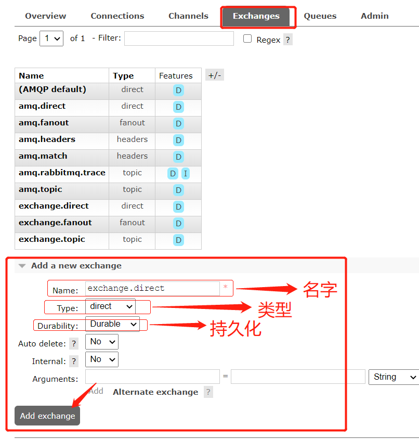Open the Auto delete dropdown

click(102, 342)
